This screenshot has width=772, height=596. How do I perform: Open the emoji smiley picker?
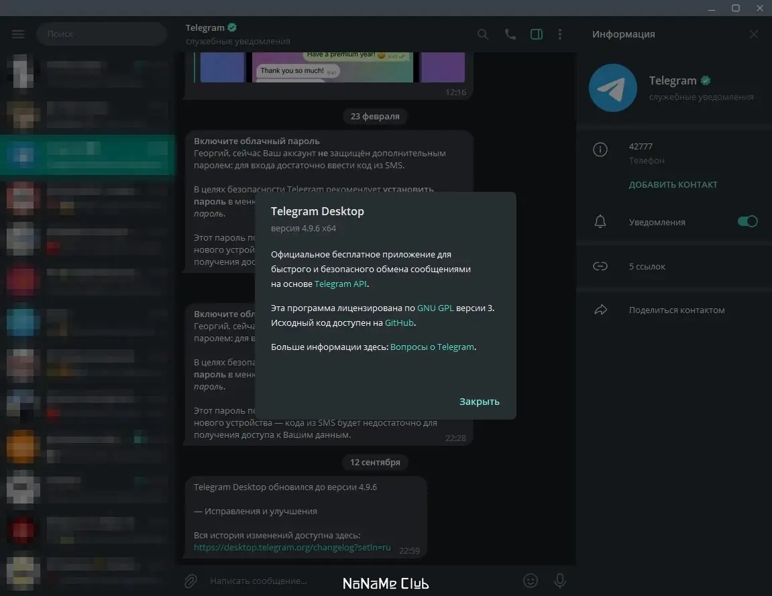(x=531, y=581)
